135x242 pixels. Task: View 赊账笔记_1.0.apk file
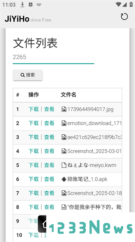click(x=49, y=179)
